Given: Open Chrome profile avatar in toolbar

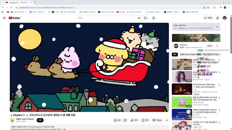Looking at the screenshot, I should pyautogui.click(x=225, y=8).
